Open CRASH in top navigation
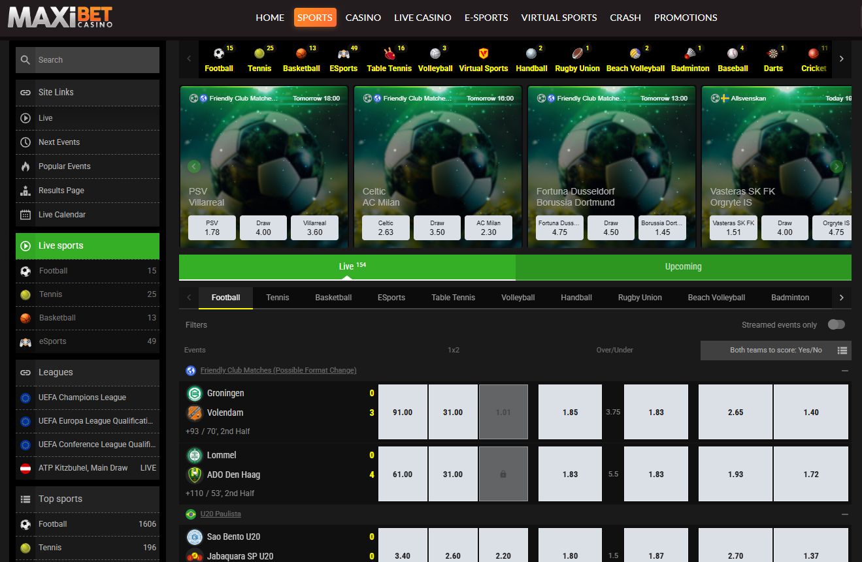 [x=625, y=18]
